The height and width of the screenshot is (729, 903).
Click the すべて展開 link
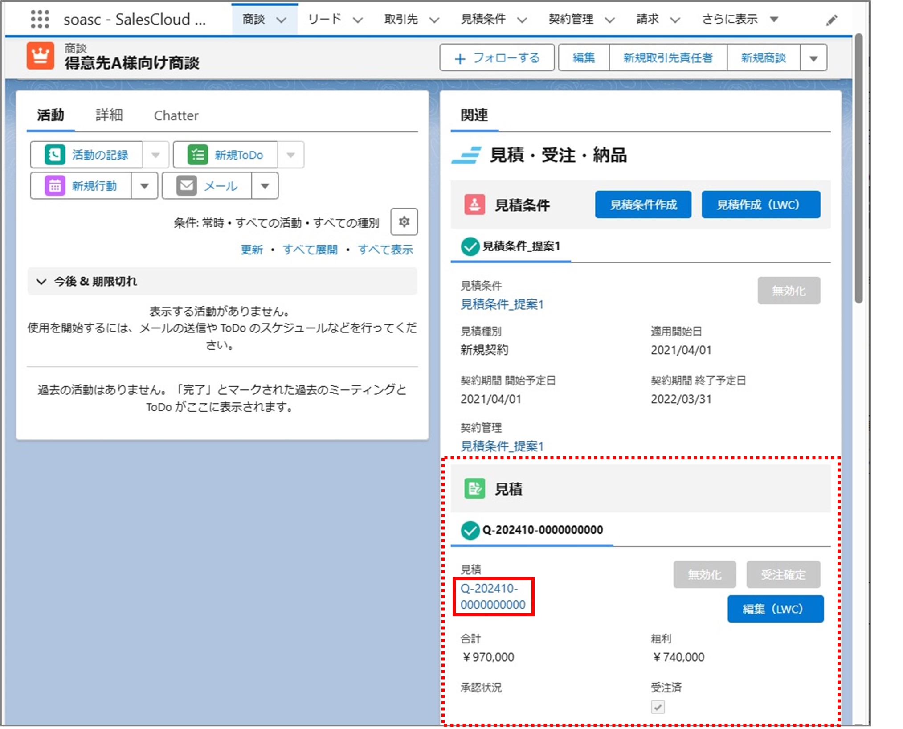pos(310,250)
